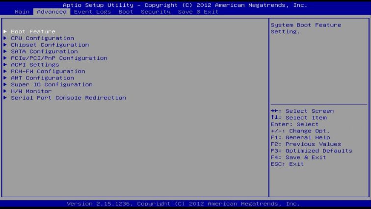Go to the Boot tab
The height and width of the screenshot is (209, 371).
pyautogui.click(x=126, y=12)
